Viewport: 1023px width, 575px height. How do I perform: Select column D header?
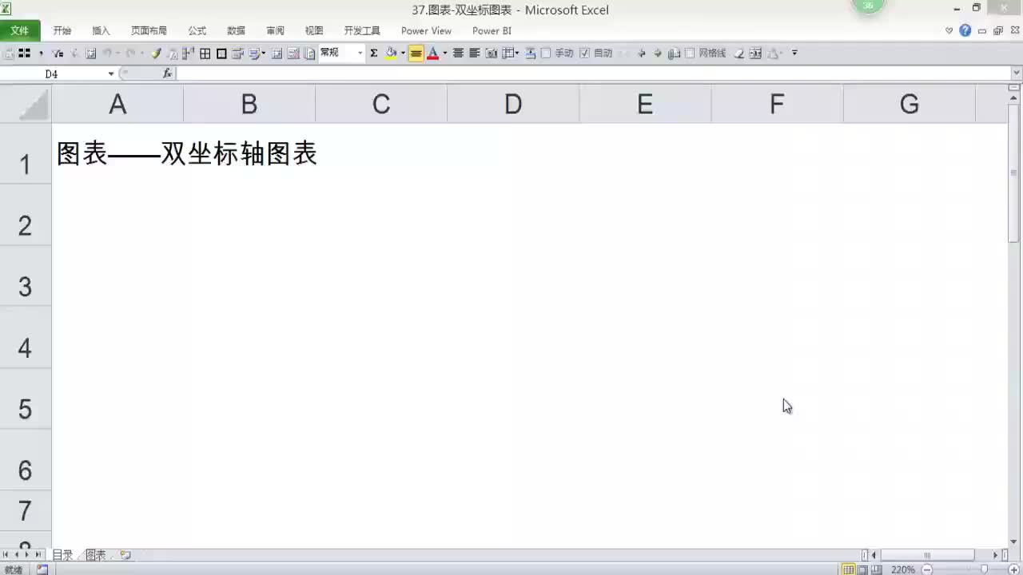coord(513,104)
